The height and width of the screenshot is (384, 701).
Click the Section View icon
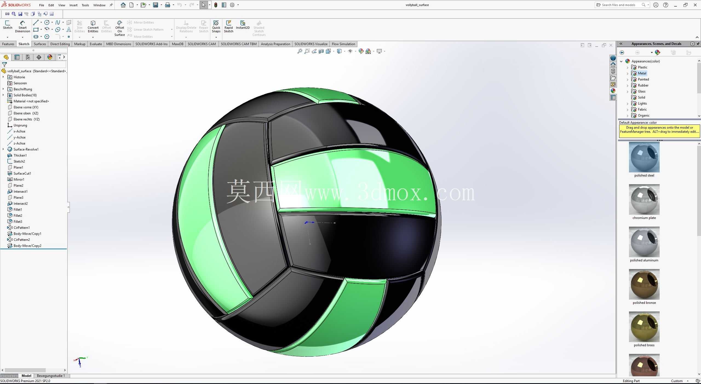click(321, 51)
